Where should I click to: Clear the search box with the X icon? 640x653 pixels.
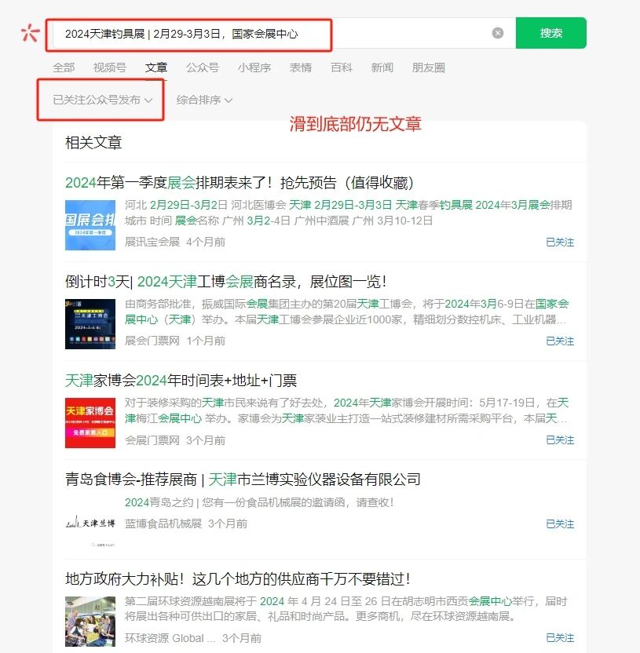(x=498, y=33)
